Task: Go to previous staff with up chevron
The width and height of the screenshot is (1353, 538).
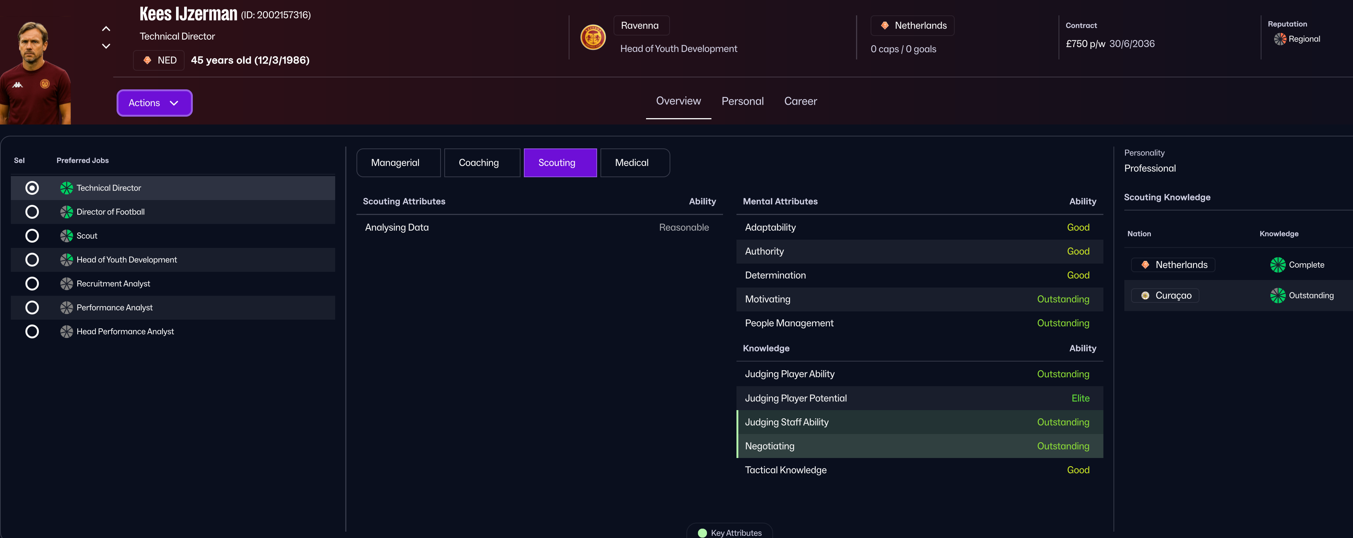Action: [106, 29]
